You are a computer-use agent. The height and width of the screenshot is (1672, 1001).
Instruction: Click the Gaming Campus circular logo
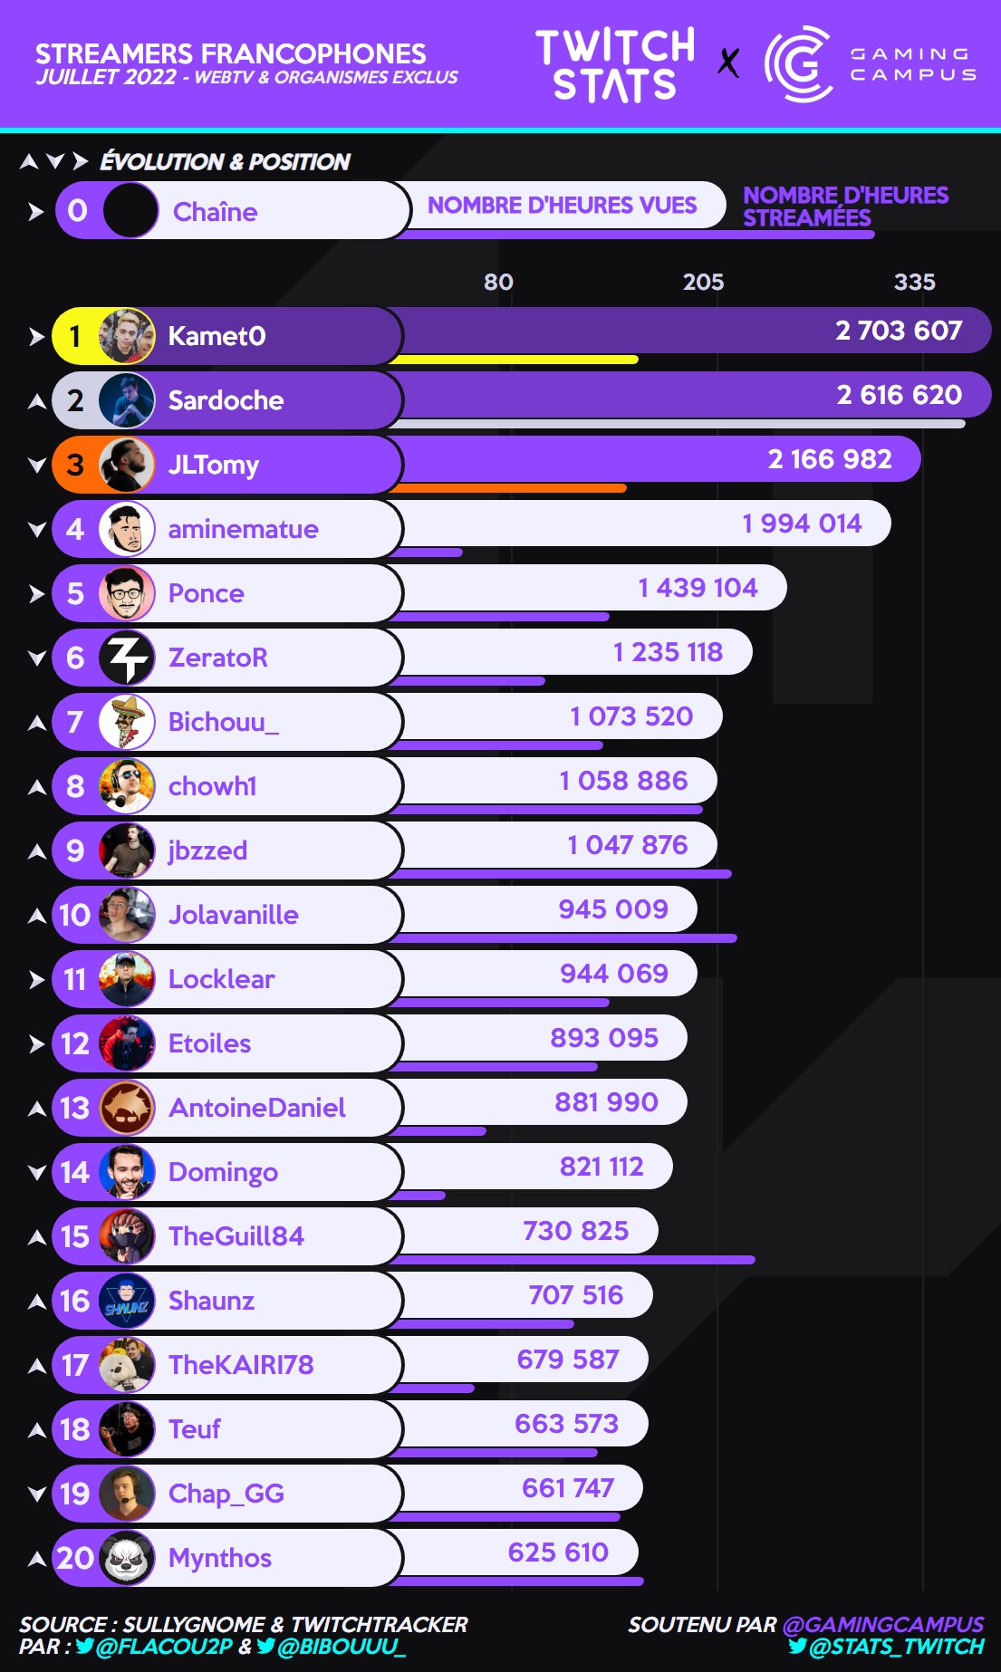click(798, 63)
